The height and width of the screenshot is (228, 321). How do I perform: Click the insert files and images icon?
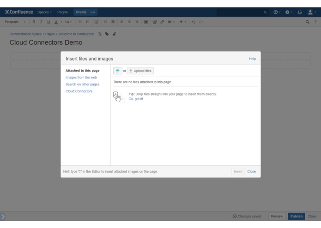pos(155,22)
